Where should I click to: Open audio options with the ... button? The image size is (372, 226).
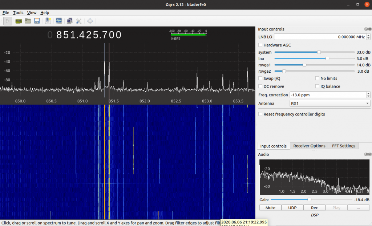point(358,208)
